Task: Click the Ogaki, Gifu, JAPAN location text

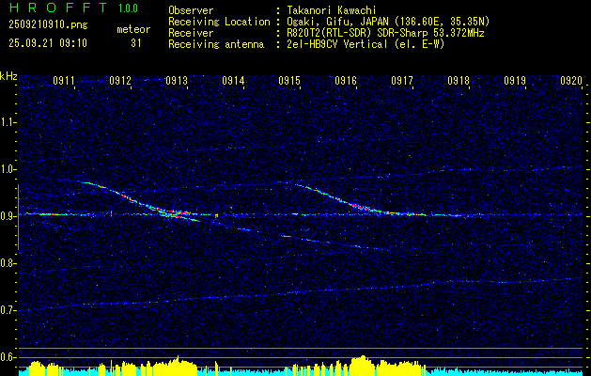Action: coord(386,22)
